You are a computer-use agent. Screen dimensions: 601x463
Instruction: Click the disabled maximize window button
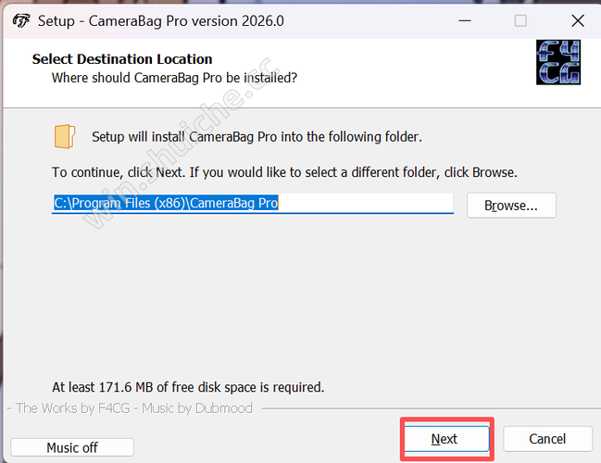[520, 20]
